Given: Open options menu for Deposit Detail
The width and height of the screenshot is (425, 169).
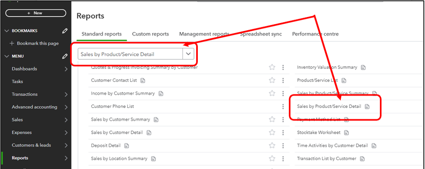Looking at the screenshot, I should coord(283,145).
